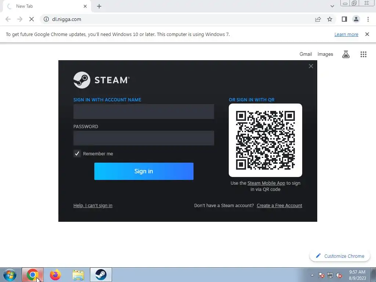Click the Sign in button
Viewport: 376px width, 282px height.
tap(144, 171)
